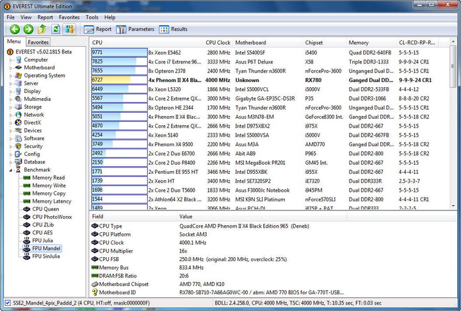Select the Config icon in the tree
Viewport: 461px width, 311px height.
[x=19, y=154]
